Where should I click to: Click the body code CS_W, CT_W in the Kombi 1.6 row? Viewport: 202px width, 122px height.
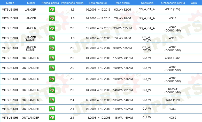(x=147, y=39)
